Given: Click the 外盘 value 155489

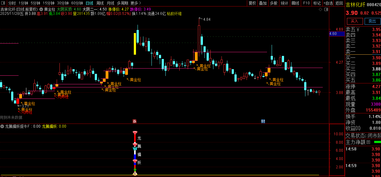Looking at the screenshot, I should point(373,110).
